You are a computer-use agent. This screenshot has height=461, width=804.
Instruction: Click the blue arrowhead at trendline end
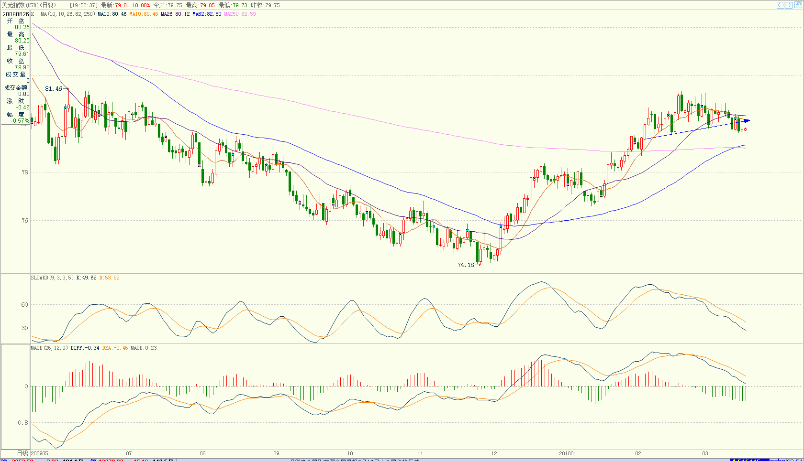[x=747, y=121]
